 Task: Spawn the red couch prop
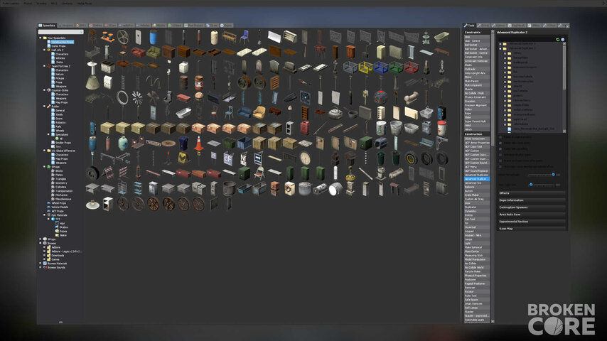(x=138, y=53)
